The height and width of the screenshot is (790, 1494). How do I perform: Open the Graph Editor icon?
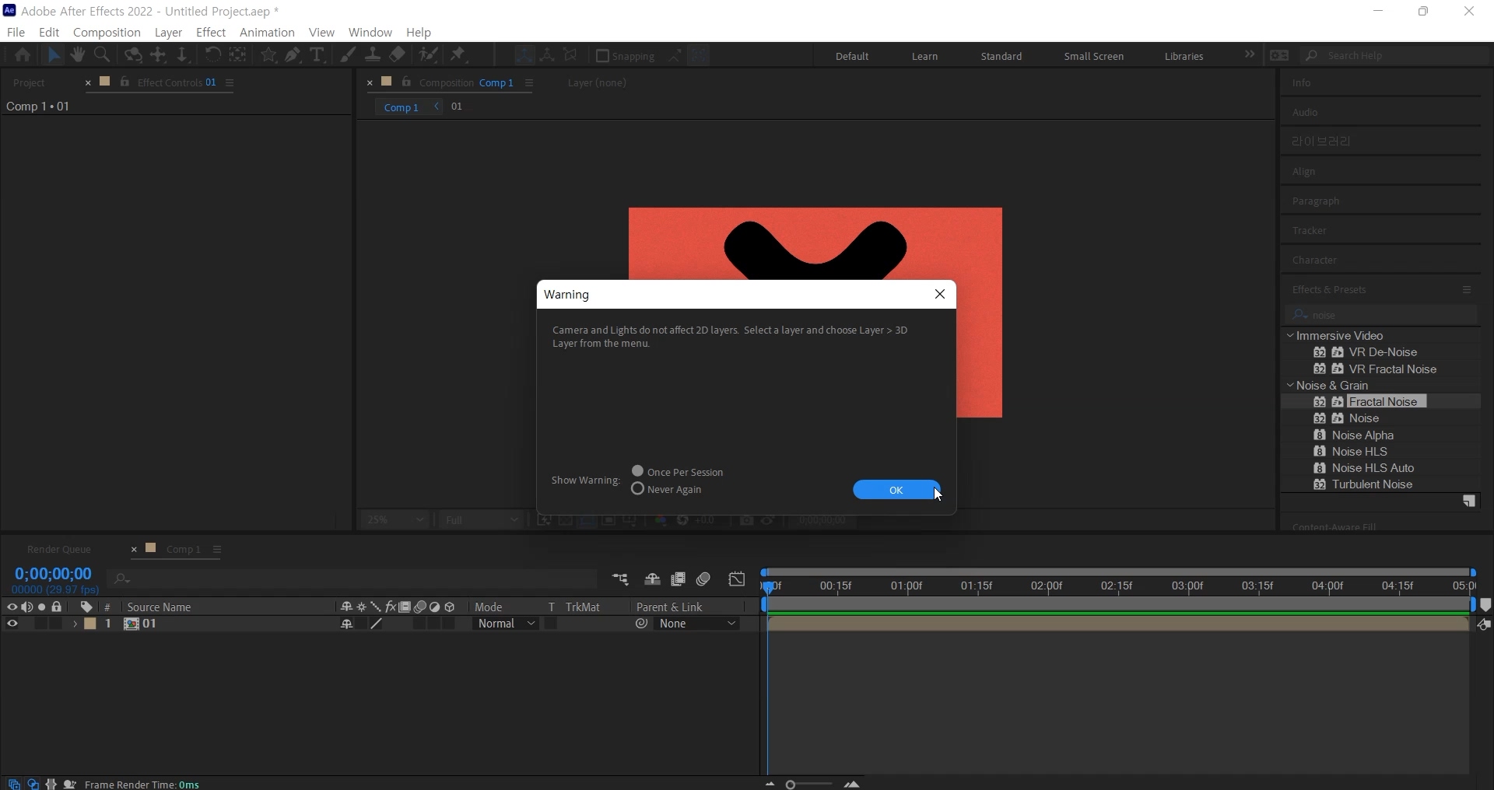tap(737, 580)
